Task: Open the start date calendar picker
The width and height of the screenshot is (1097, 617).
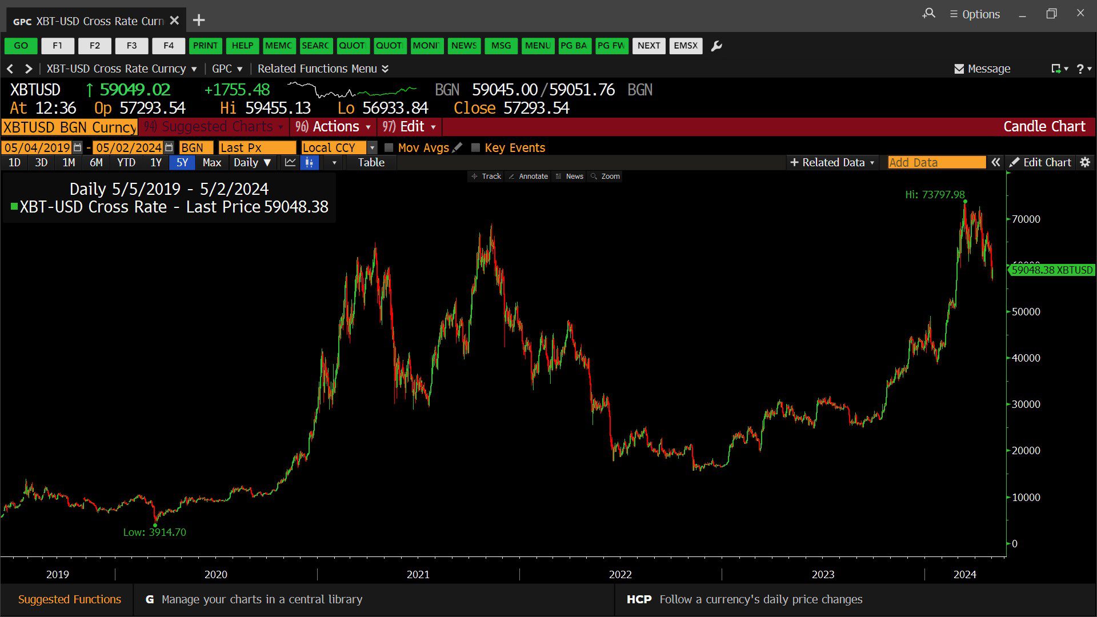Action: click(x=78, y=147)
